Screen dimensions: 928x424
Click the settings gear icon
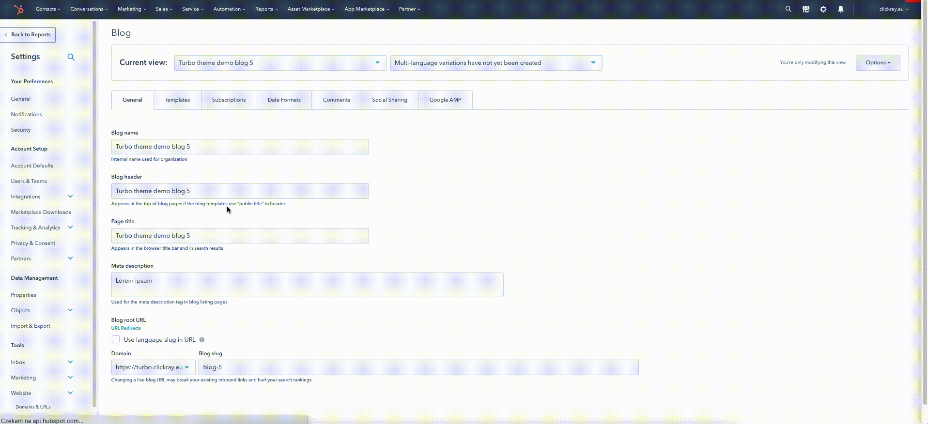coord(823,9)
